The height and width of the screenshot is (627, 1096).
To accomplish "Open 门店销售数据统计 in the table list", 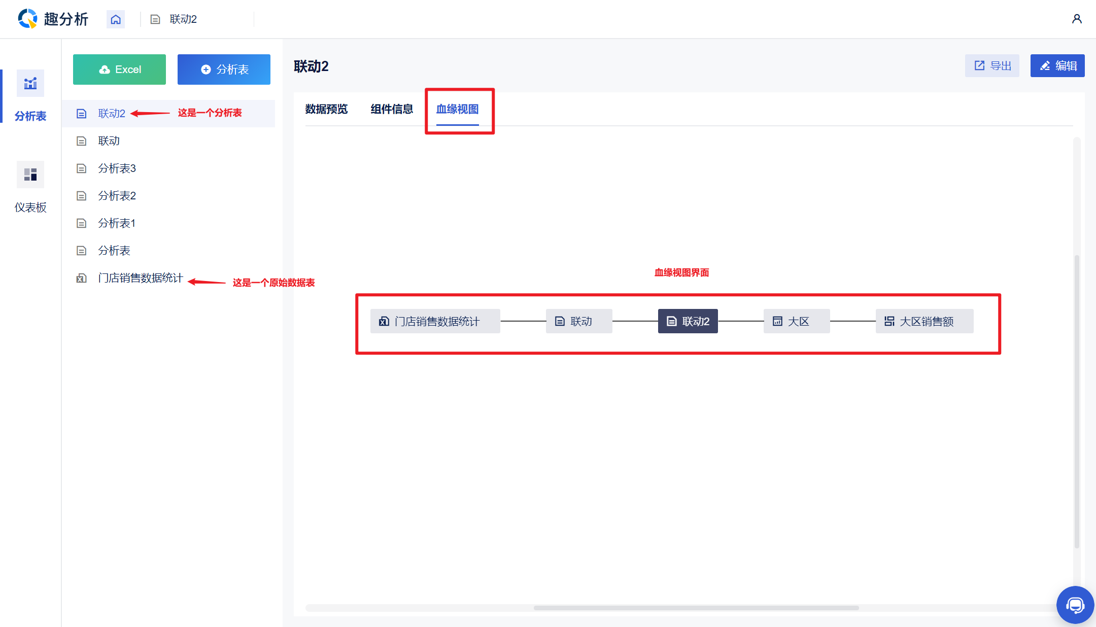I will tap(140, 278).
